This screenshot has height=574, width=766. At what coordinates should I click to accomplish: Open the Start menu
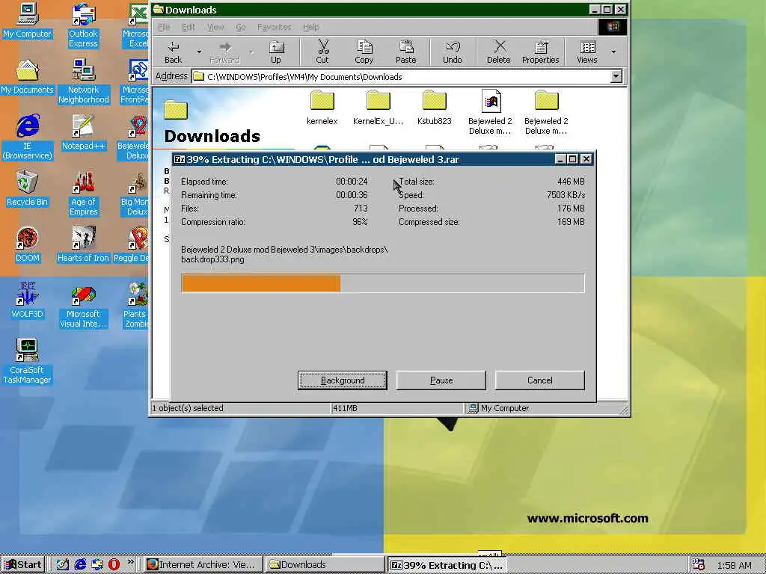(x=23, y=565)
